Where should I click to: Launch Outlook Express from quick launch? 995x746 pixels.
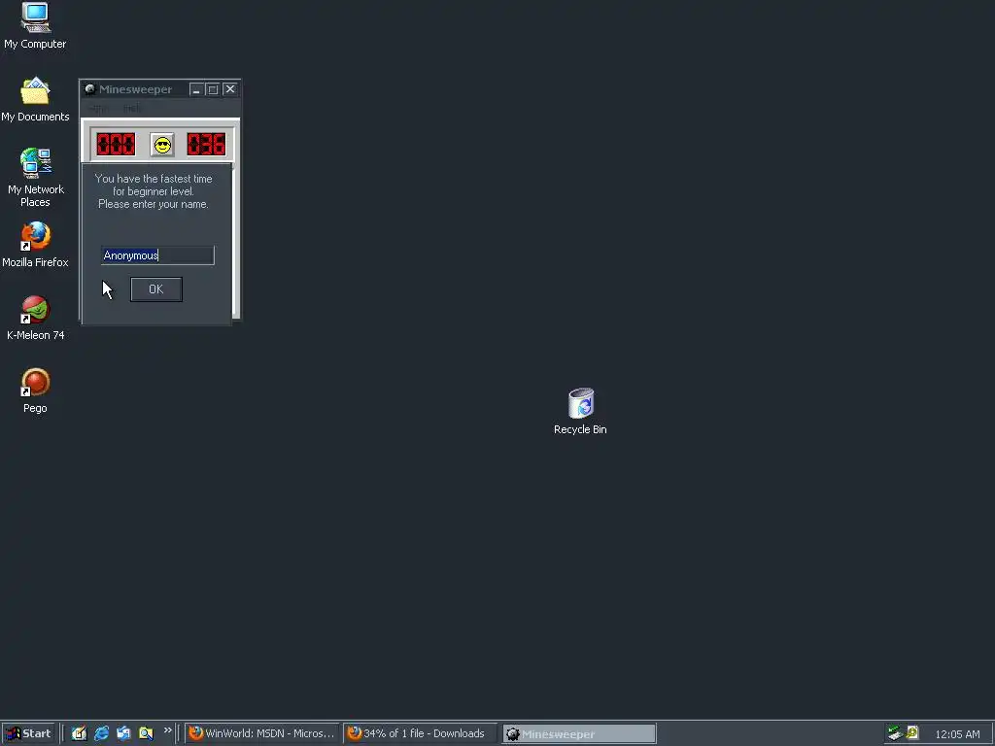(x=123, y=733)
